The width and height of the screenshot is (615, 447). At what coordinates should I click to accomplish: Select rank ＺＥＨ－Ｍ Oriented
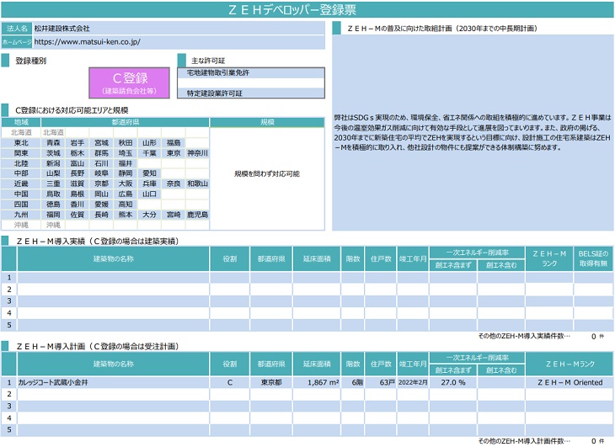click(570, 382)
